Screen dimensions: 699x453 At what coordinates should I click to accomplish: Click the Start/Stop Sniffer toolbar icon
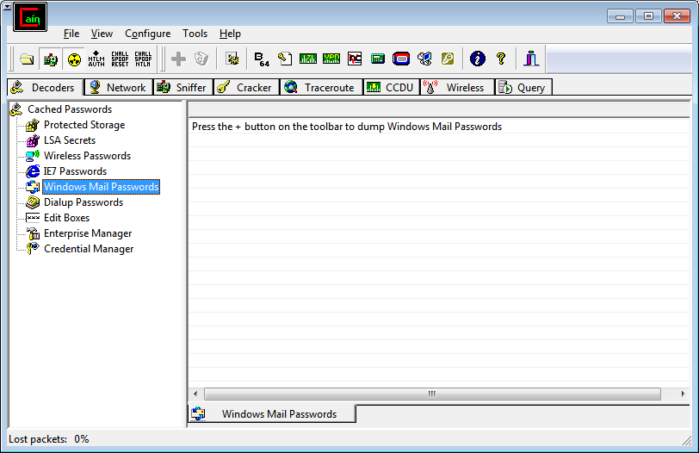[51, 59]
